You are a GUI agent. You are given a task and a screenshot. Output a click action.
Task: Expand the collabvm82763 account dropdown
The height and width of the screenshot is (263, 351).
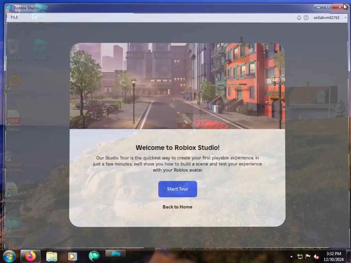click(345, 18)
